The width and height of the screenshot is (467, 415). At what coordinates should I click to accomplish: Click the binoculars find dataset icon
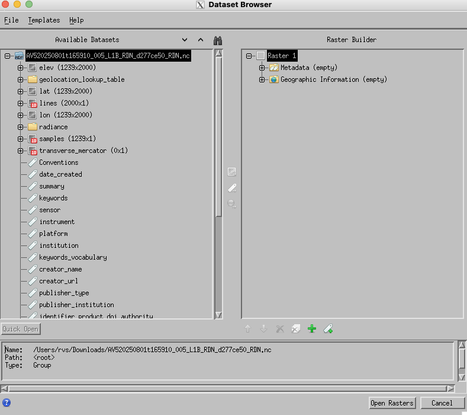tap(218, 40)
